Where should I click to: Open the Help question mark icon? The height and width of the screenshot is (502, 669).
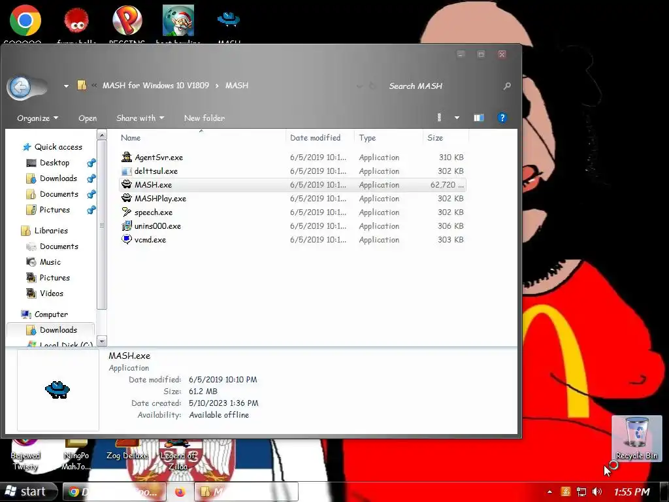502,118
